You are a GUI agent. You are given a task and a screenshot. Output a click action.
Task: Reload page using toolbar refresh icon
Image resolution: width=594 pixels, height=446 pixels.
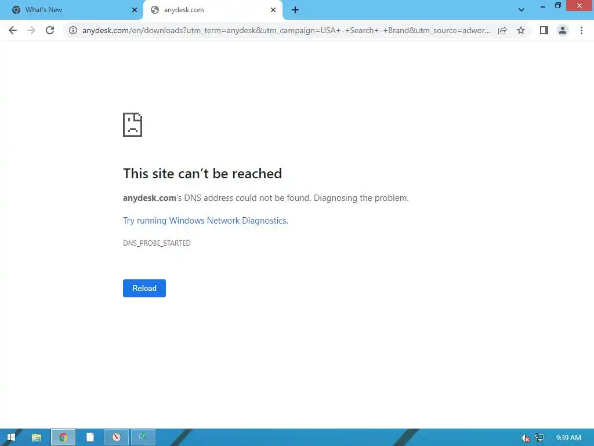click(x=50, y=30)
